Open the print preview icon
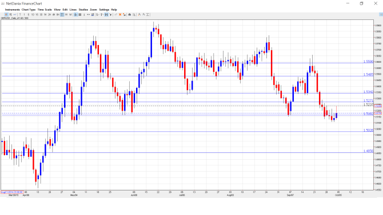 (134, 15)
